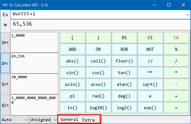Viewport: 191px width, 124px height.
Task: Insert the ln() function
Action: coord(72,108)
